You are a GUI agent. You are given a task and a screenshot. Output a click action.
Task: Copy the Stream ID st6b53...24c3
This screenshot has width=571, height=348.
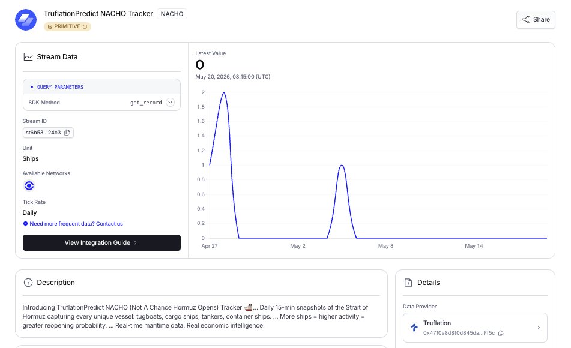click(x=67, y=133)
